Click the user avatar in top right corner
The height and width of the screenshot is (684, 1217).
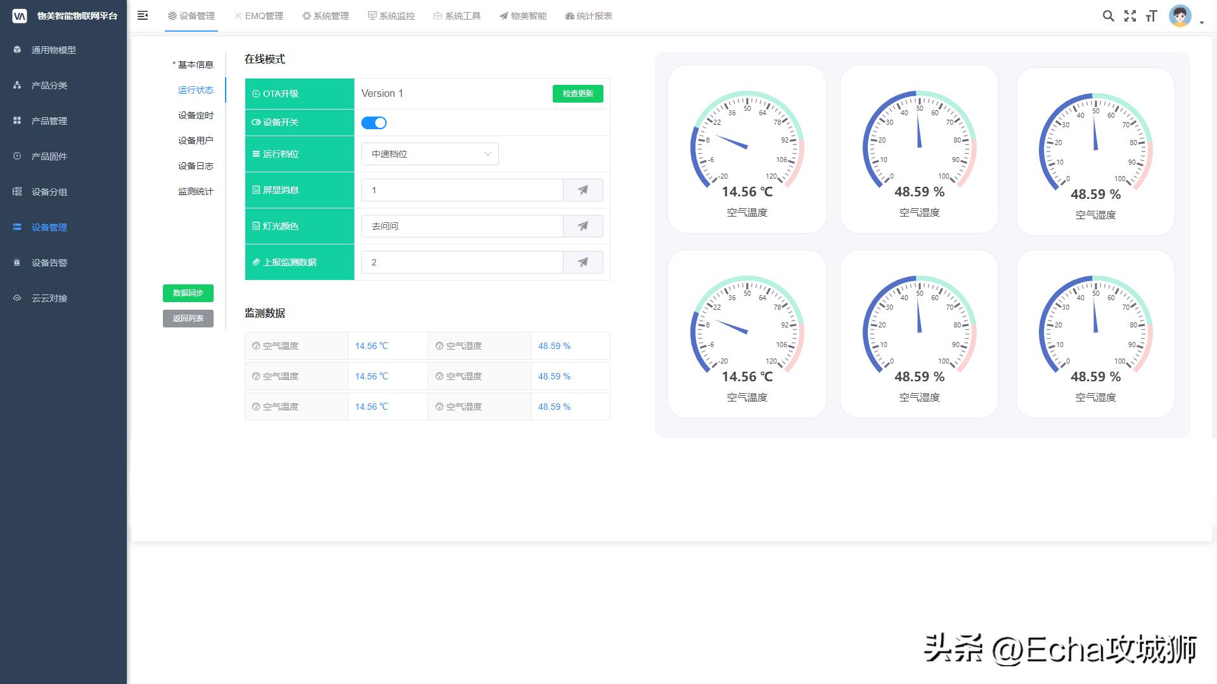click(x=1180, y=17)
